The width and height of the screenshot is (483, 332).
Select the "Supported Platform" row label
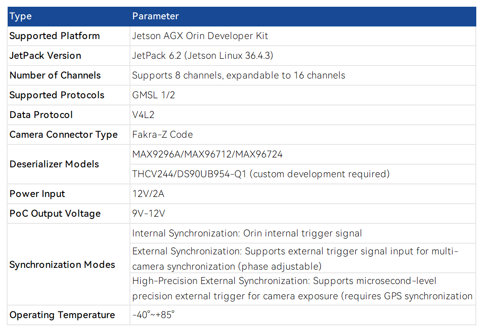55,36
